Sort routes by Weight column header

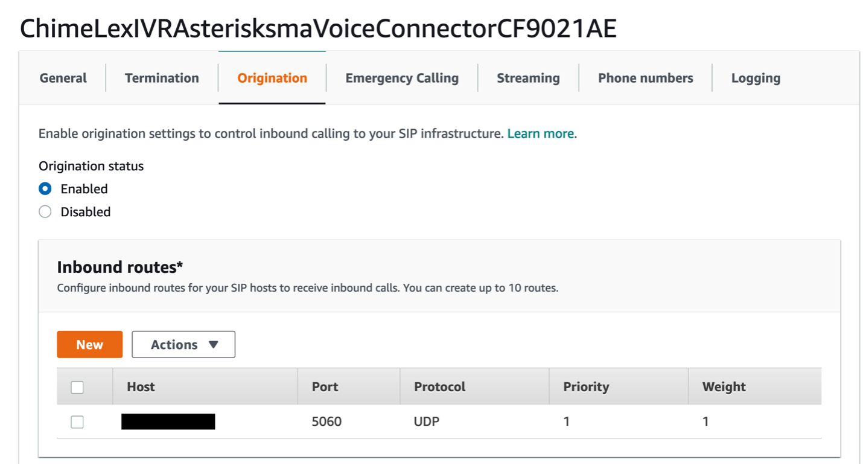coord(724,387)
